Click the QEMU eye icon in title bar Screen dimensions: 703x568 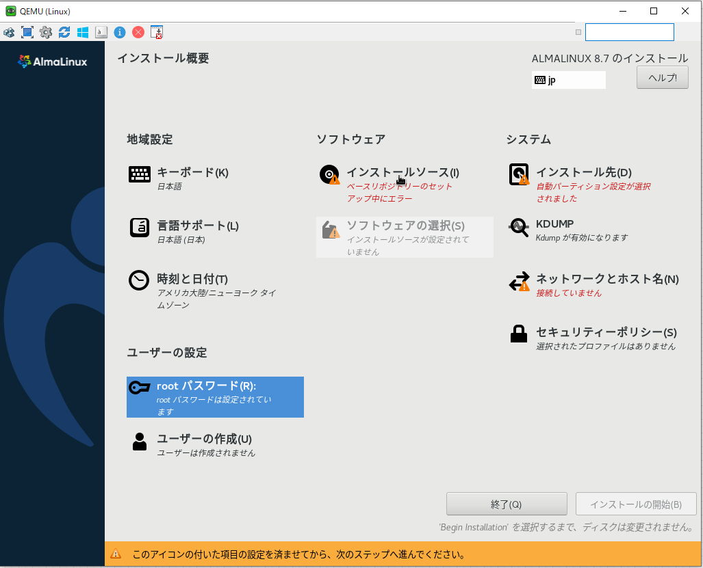click(10, 11)
